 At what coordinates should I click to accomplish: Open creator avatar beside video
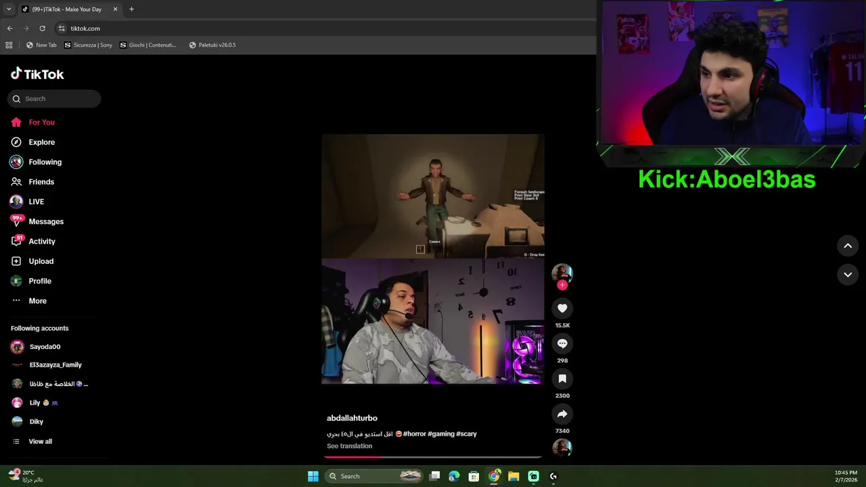tap(562, 273)
